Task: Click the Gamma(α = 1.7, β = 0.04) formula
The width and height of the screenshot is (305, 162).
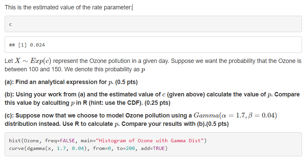Action: click(235, 115)
